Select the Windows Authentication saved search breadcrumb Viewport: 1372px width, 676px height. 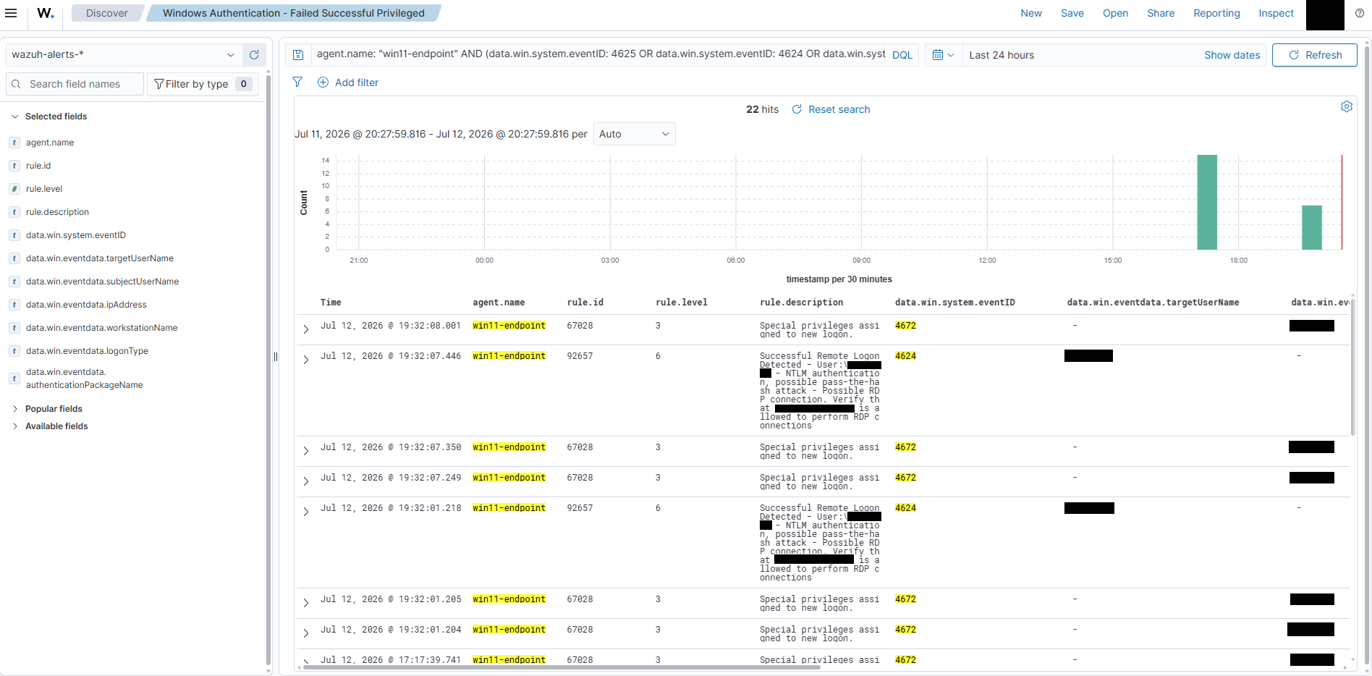[294, 13]
